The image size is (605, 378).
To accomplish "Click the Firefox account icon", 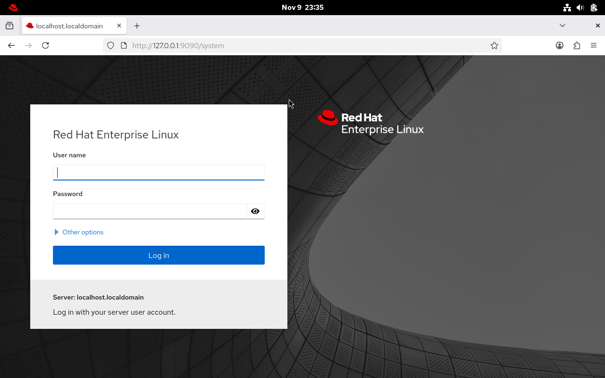I will point(560,45).
